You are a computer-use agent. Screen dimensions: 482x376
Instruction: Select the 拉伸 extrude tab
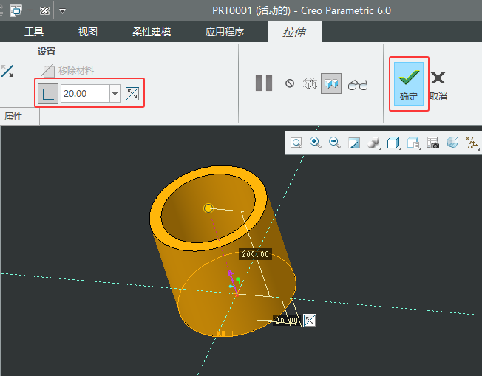coord(294,32)
